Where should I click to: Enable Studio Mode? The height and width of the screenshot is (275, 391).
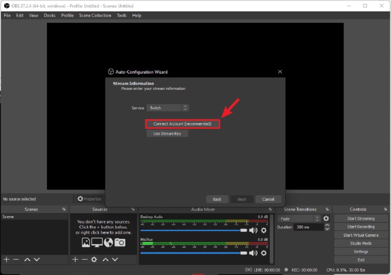(361, 243)
